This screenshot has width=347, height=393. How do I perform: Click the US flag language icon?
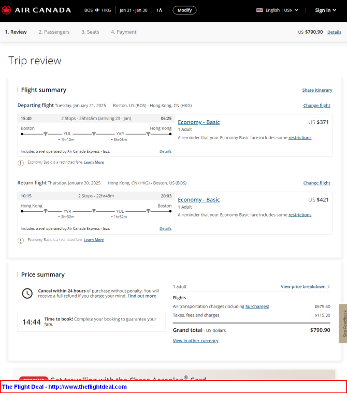(x=259, y=10)
